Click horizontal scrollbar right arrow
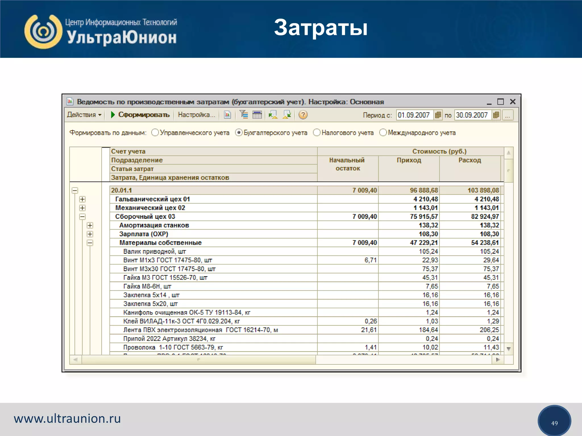 [x=498, y=360]
